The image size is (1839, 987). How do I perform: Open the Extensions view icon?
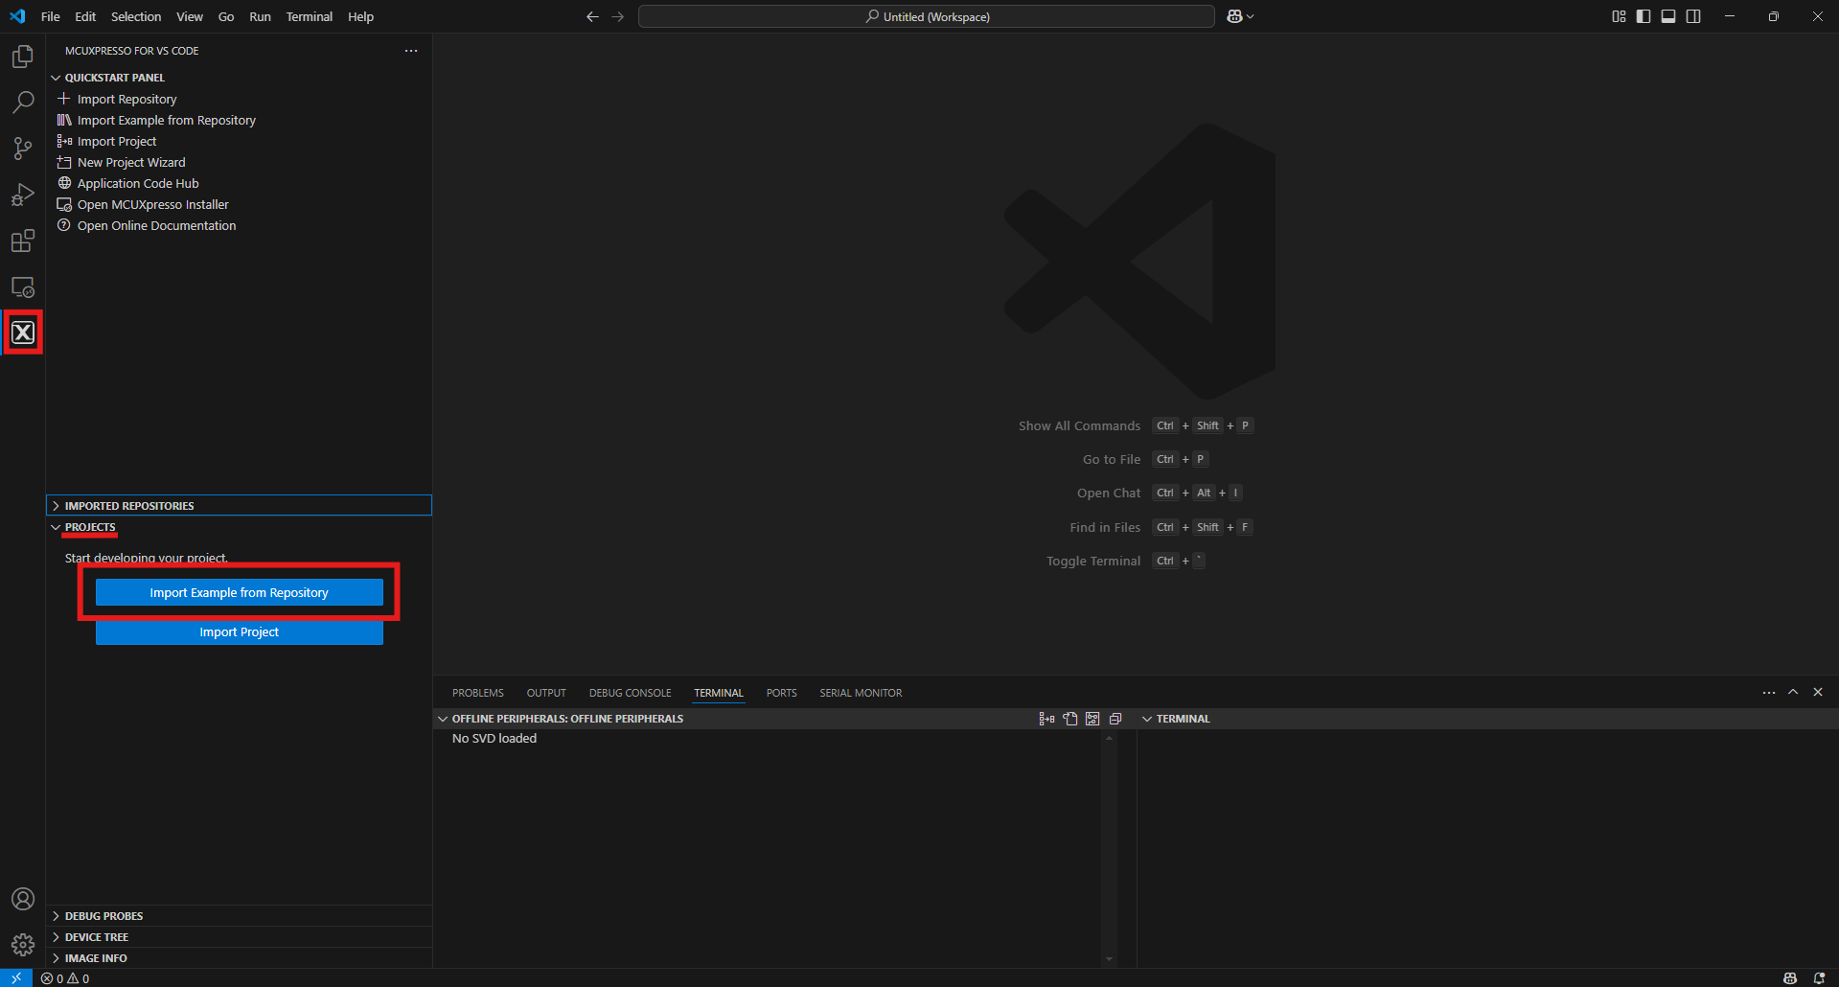click(x=23, y=241)
